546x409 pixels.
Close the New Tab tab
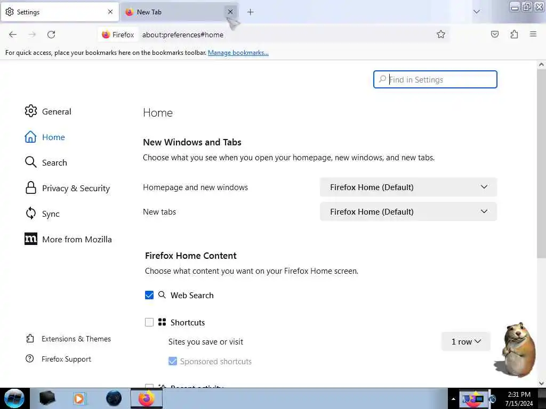tap(230, 12)
